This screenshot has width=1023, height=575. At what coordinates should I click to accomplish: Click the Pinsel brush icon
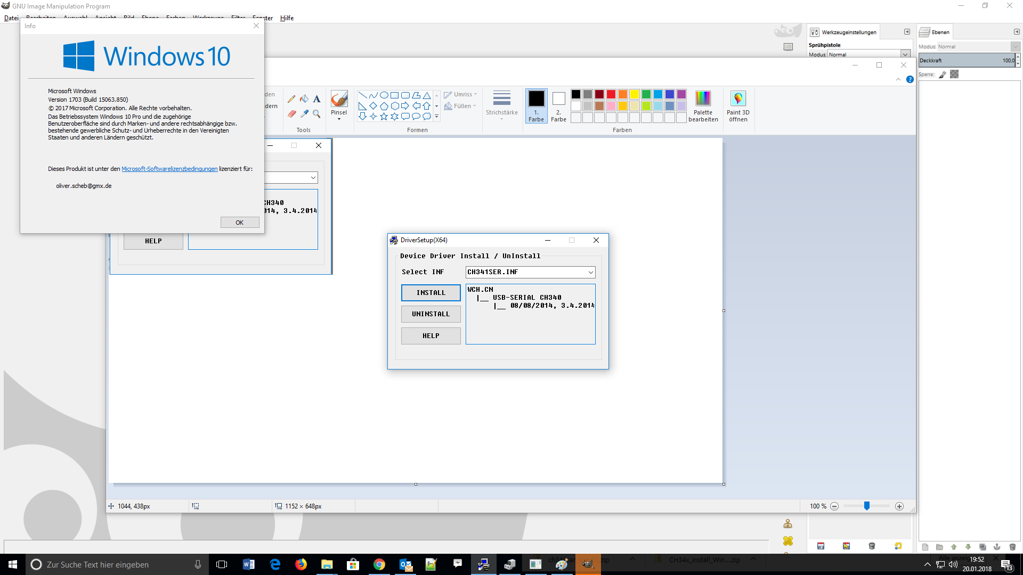[339, 99]
